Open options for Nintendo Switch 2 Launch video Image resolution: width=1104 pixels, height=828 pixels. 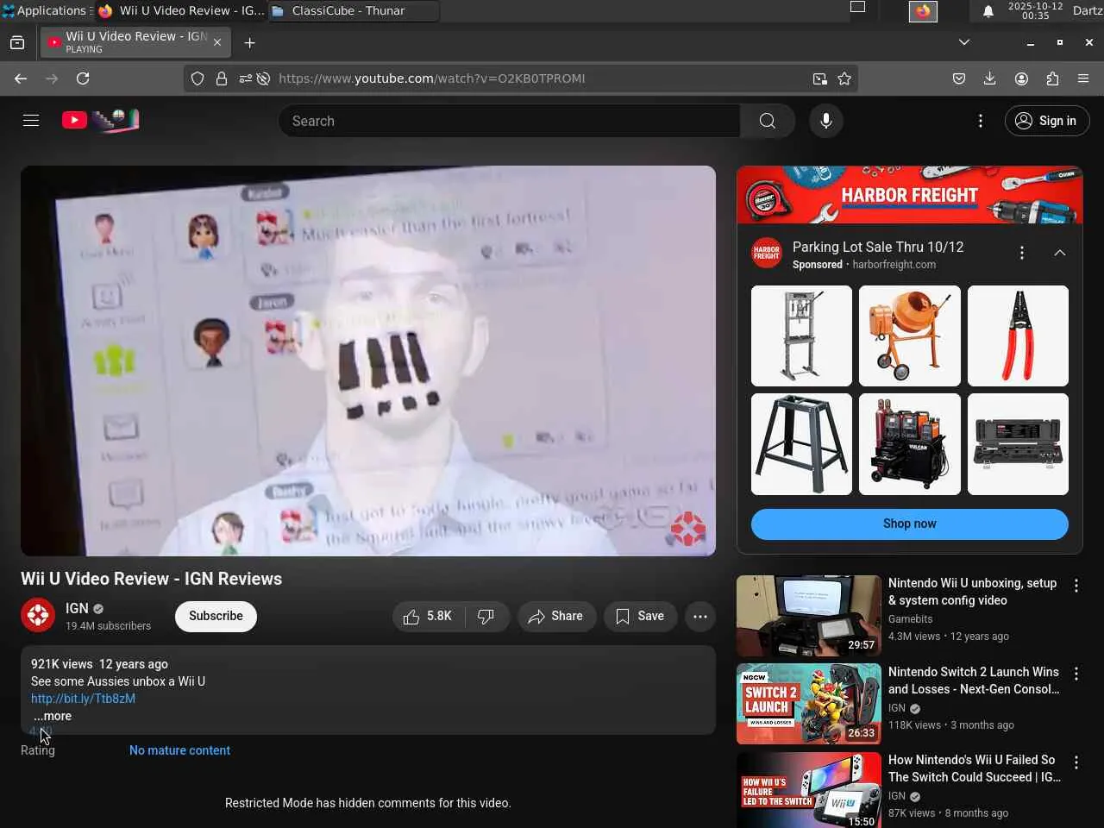1076,674
